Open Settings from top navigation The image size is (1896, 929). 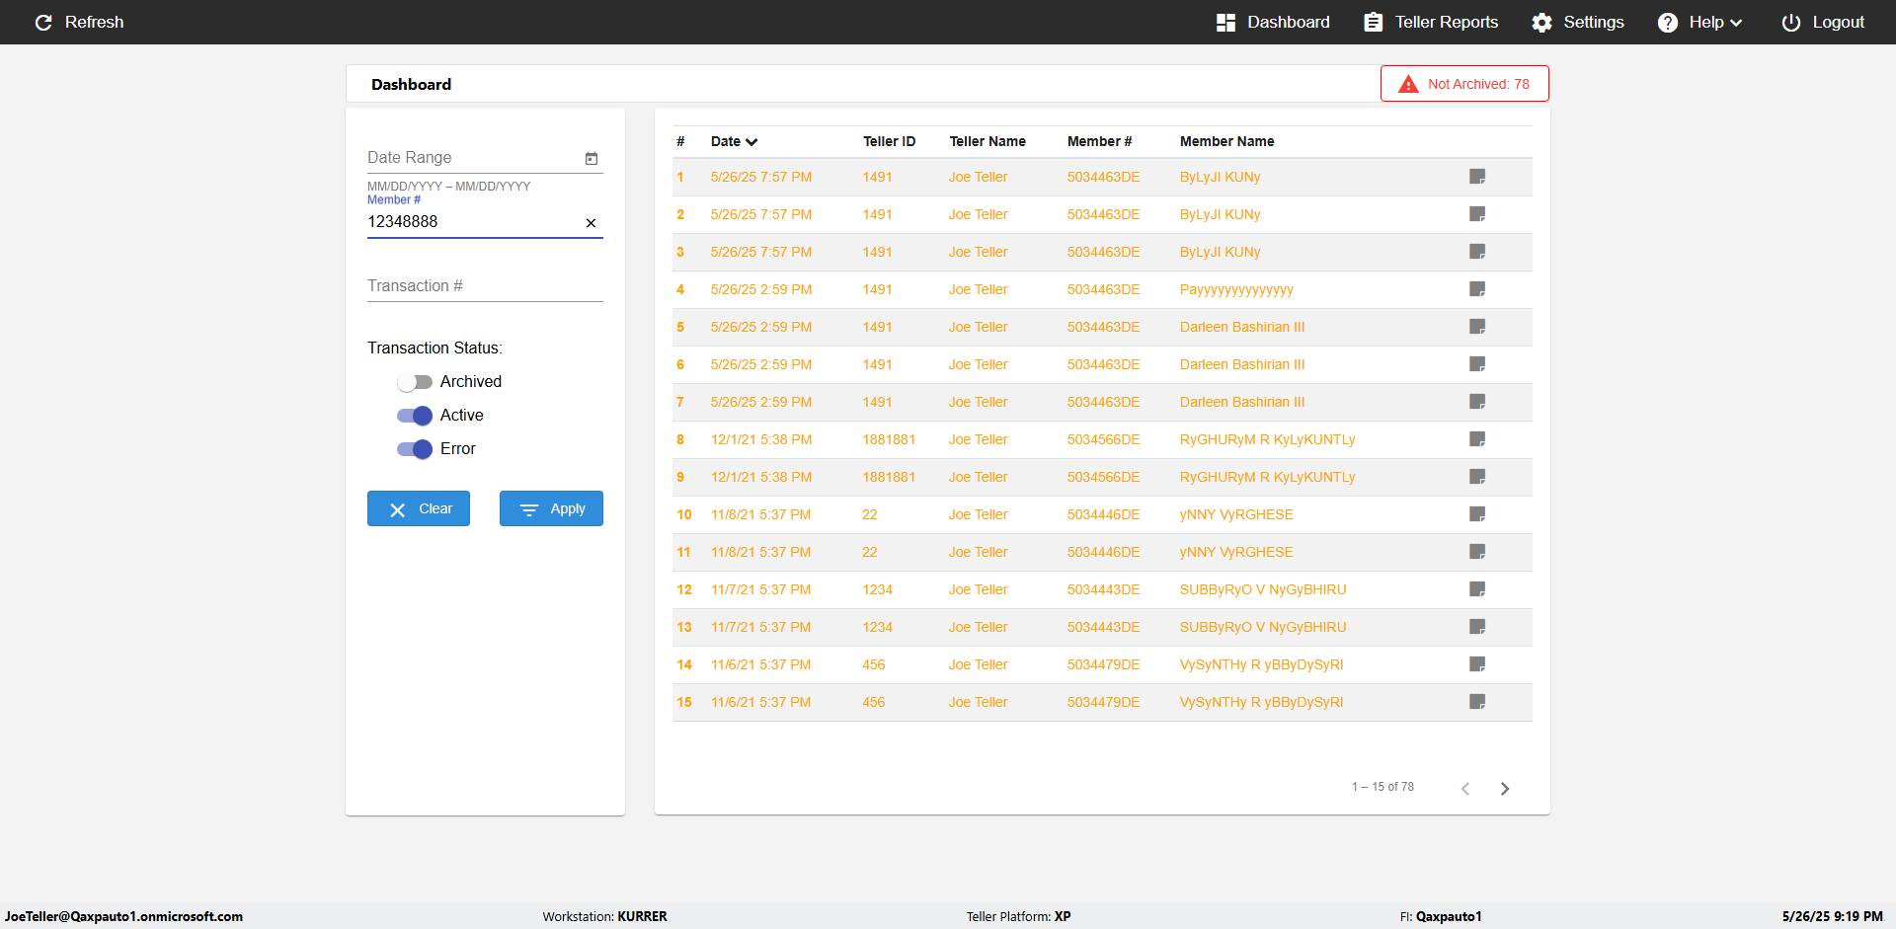click(1577, 22)
